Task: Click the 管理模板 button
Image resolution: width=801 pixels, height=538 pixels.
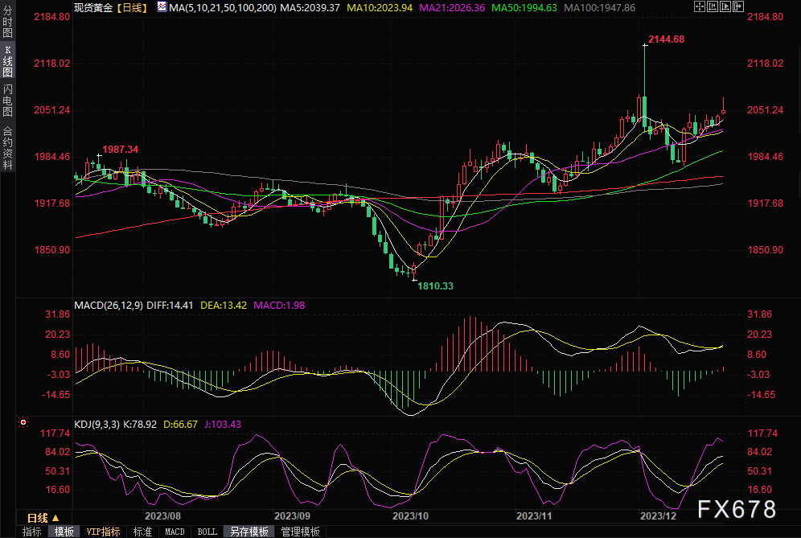Action: pos(300,532)
